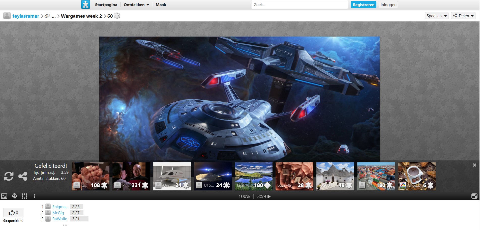
Task: Open the Picard 221-piece puzzle thumbnail
Action: click(x=131, y=176)
